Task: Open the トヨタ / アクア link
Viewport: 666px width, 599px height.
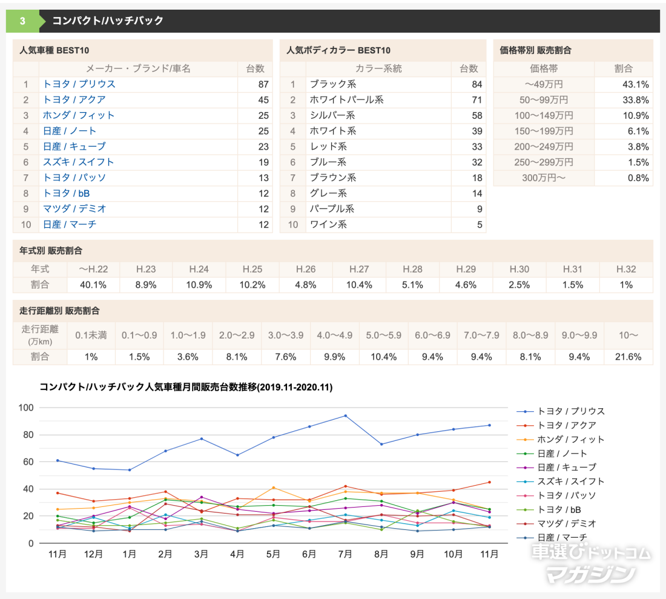Action: [74, 100]
